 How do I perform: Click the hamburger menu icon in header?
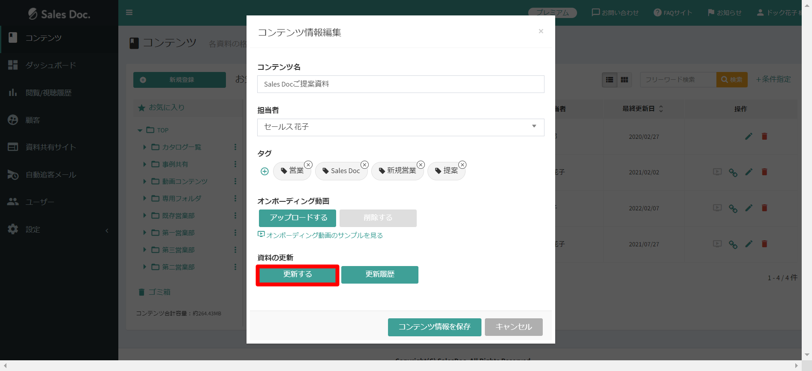coord(129,12)
